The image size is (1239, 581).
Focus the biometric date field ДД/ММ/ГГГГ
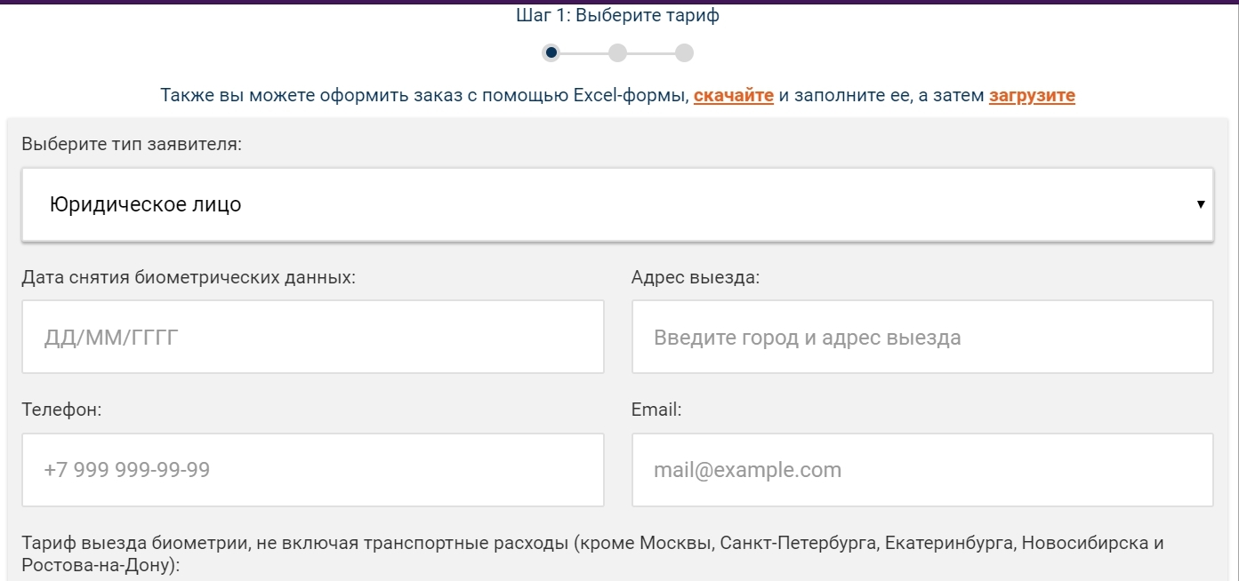313,337
